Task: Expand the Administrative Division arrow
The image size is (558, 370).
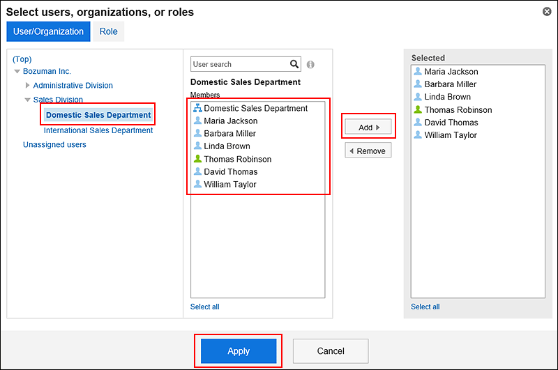Action: [x=27, y=85]
